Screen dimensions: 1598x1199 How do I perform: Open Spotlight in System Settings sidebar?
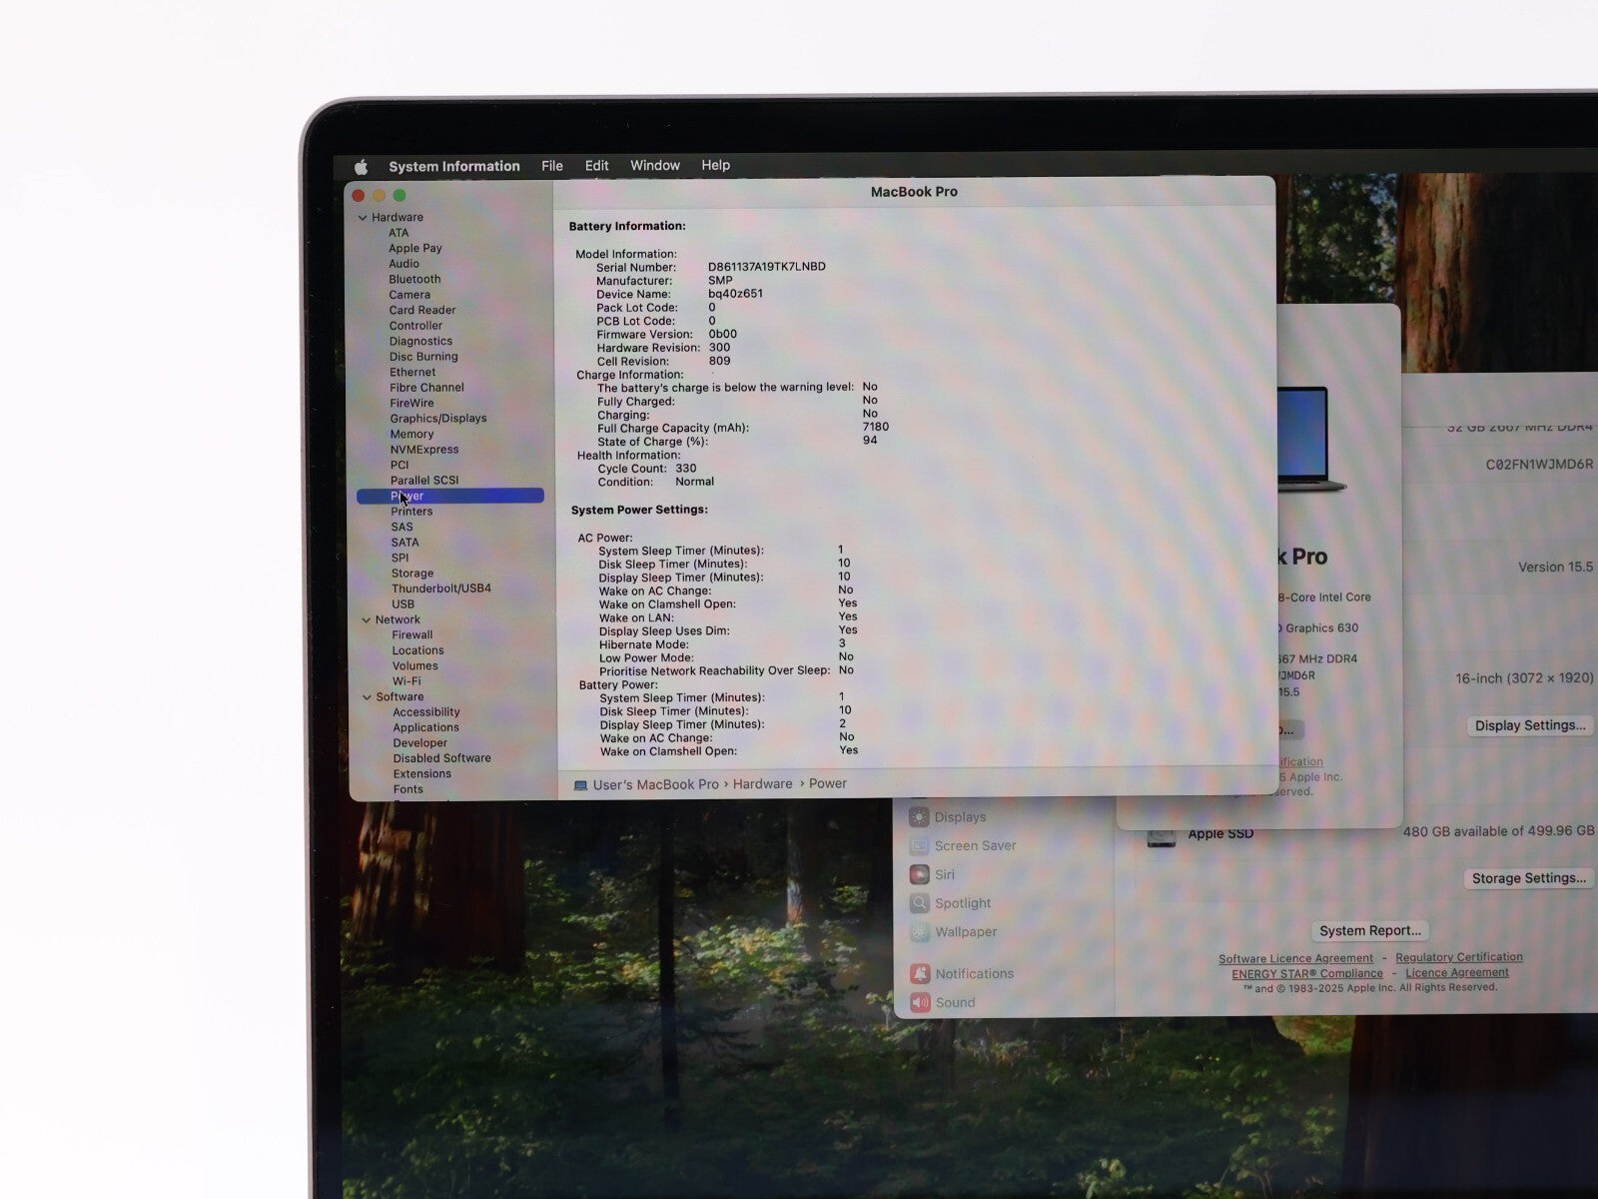pos(963,903)
